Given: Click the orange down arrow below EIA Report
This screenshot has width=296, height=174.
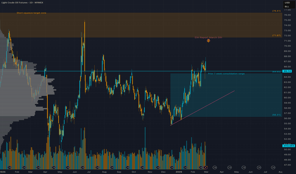Looking at the screenshot, I should [208, 40].
